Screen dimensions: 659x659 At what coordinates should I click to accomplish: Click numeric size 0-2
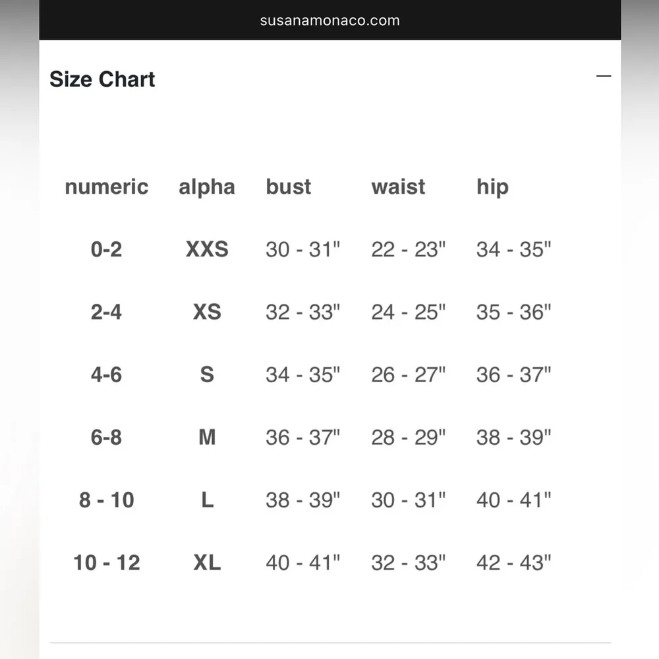[x=107, y=249]
